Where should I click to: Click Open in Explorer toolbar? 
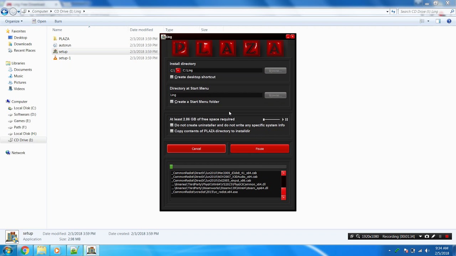click(39, 21)
